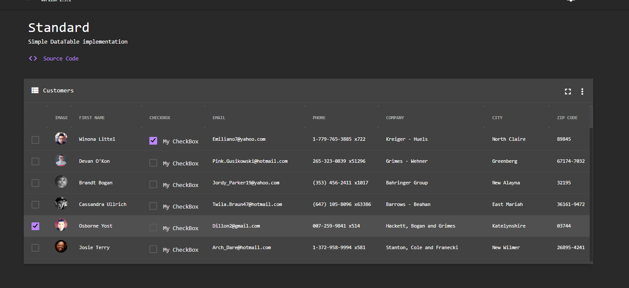This screenshot has width=629, height=288.
Task: Click the name Cassandra Ullrich
Action: 103,204
